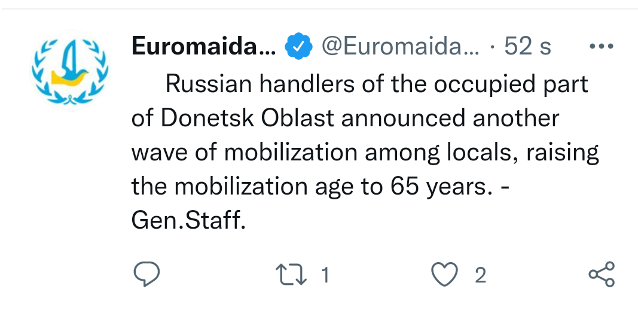
Task: Click '65 years' in the tweet body
Action: [438, 187]
